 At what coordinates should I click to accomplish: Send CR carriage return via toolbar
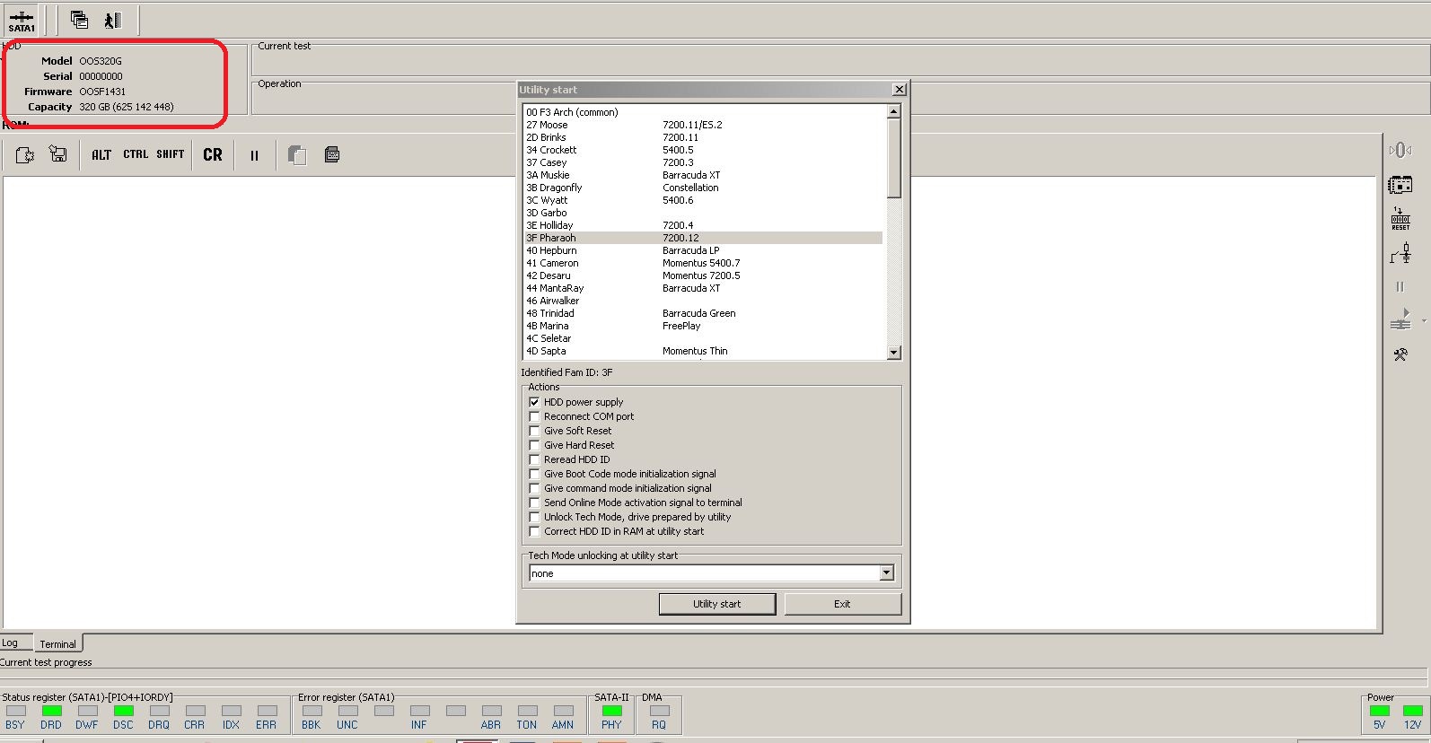pos(213,154)
